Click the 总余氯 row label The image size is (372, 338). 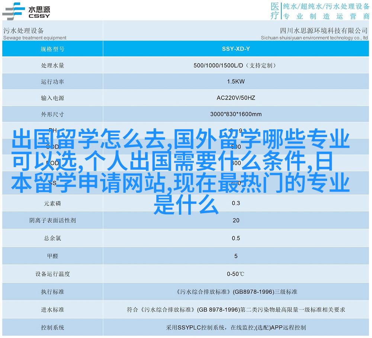point(52,238)
